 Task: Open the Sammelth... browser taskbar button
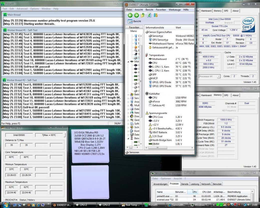(x=177, y=205)
